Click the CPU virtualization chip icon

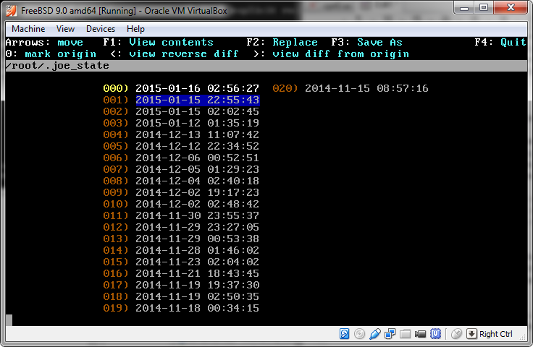click(436, 334)
